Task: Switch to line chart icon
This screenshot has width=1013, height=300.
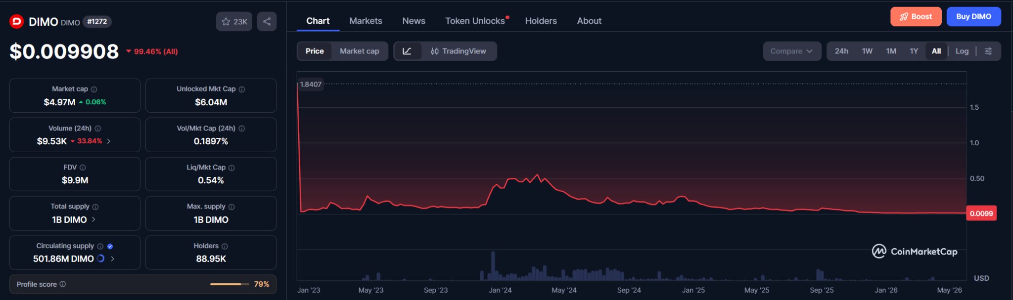Action: point(407,51)
